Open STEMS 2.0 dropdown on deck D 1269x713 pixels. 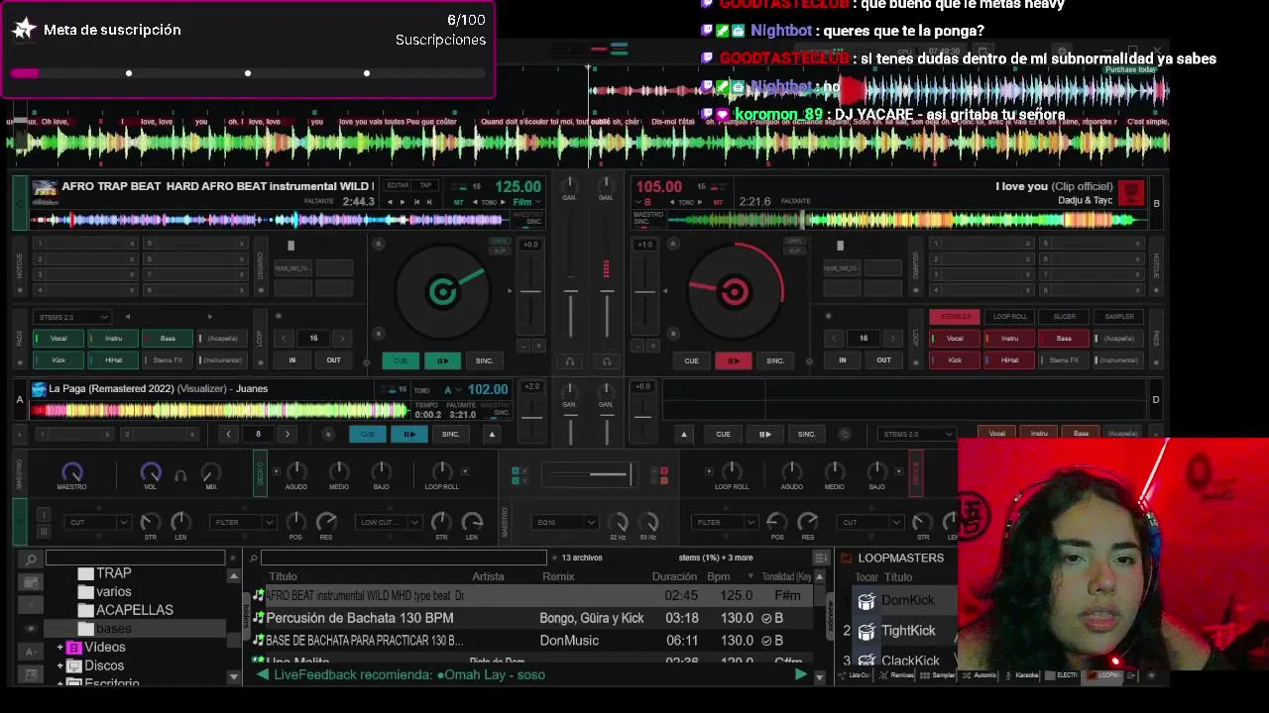917,434
